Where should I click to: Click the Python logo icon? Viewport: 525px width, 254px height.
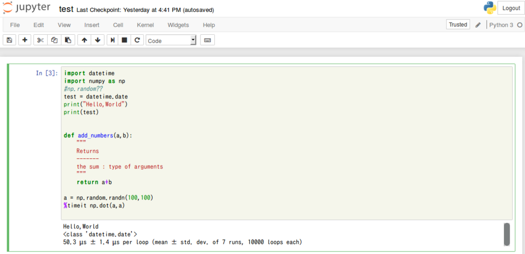pos(490,8)
